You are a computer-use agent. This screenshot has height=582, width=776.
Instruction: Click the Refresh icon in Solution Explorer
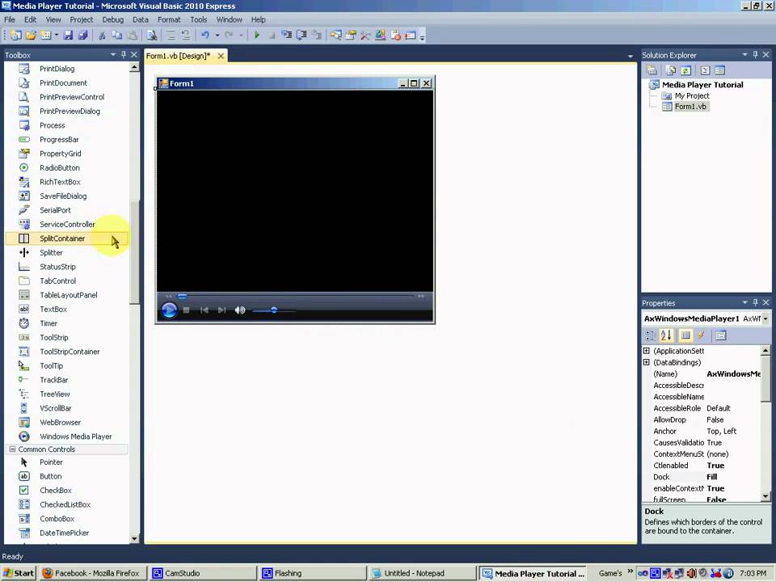(x=686, y=70)
